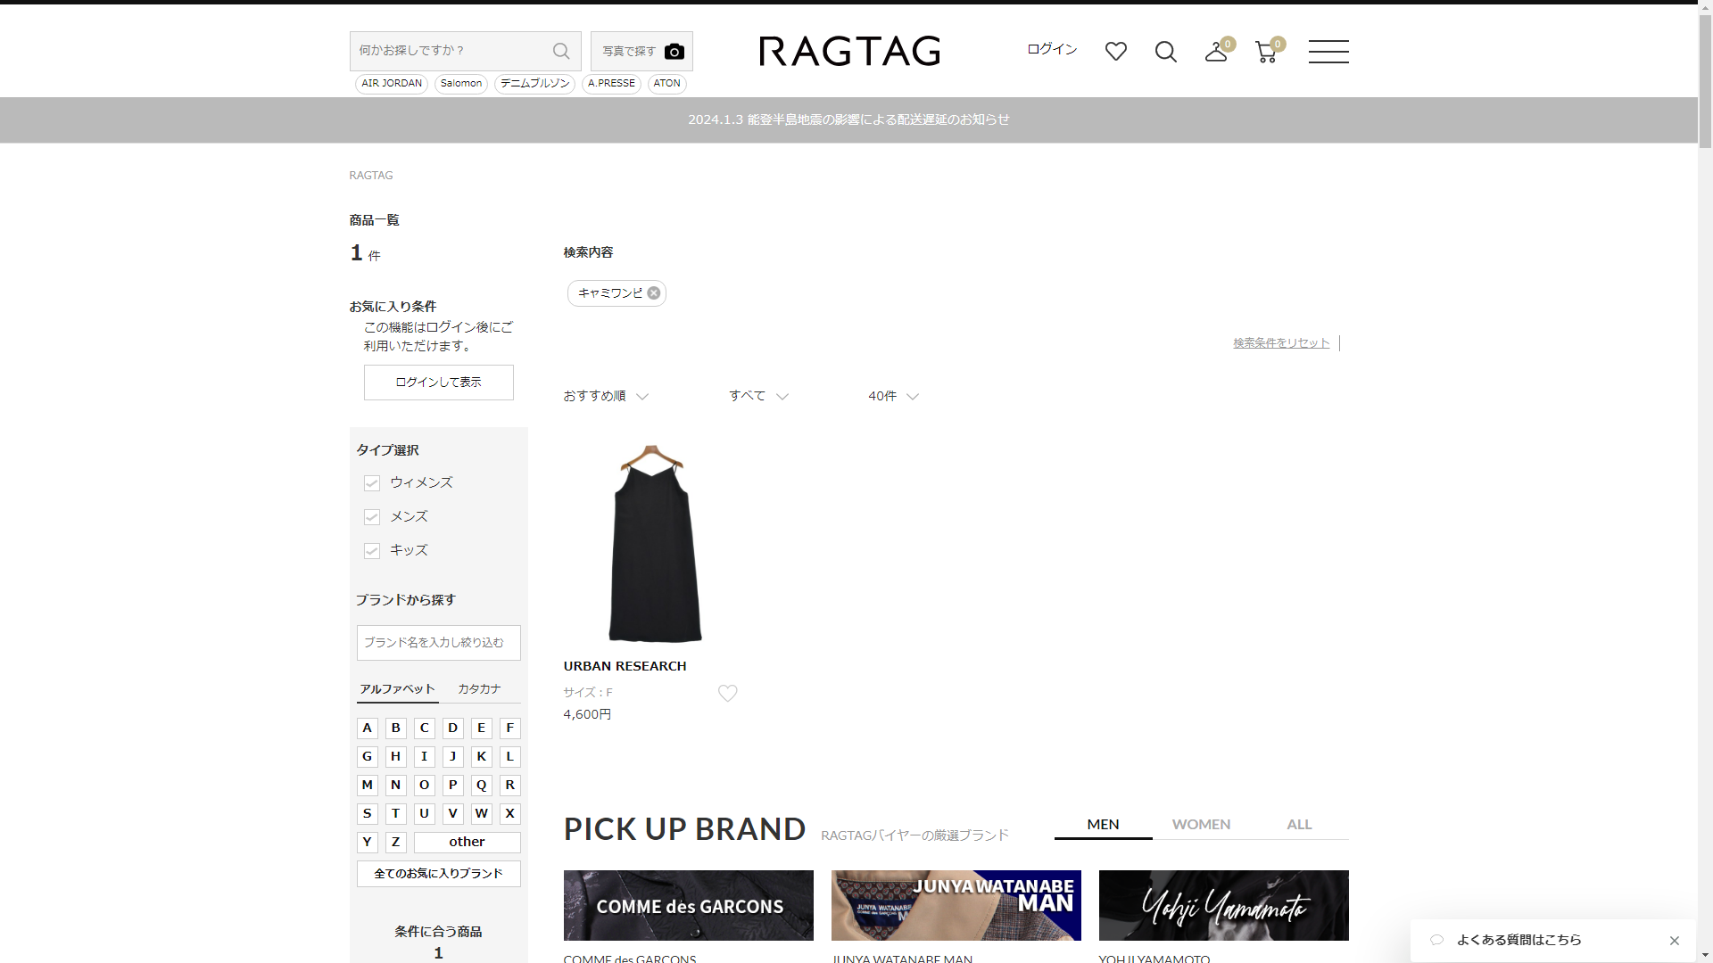This screenshot has height=963, width=1713.
Task: Open the hamburger menu
Action: (1328, 52)
